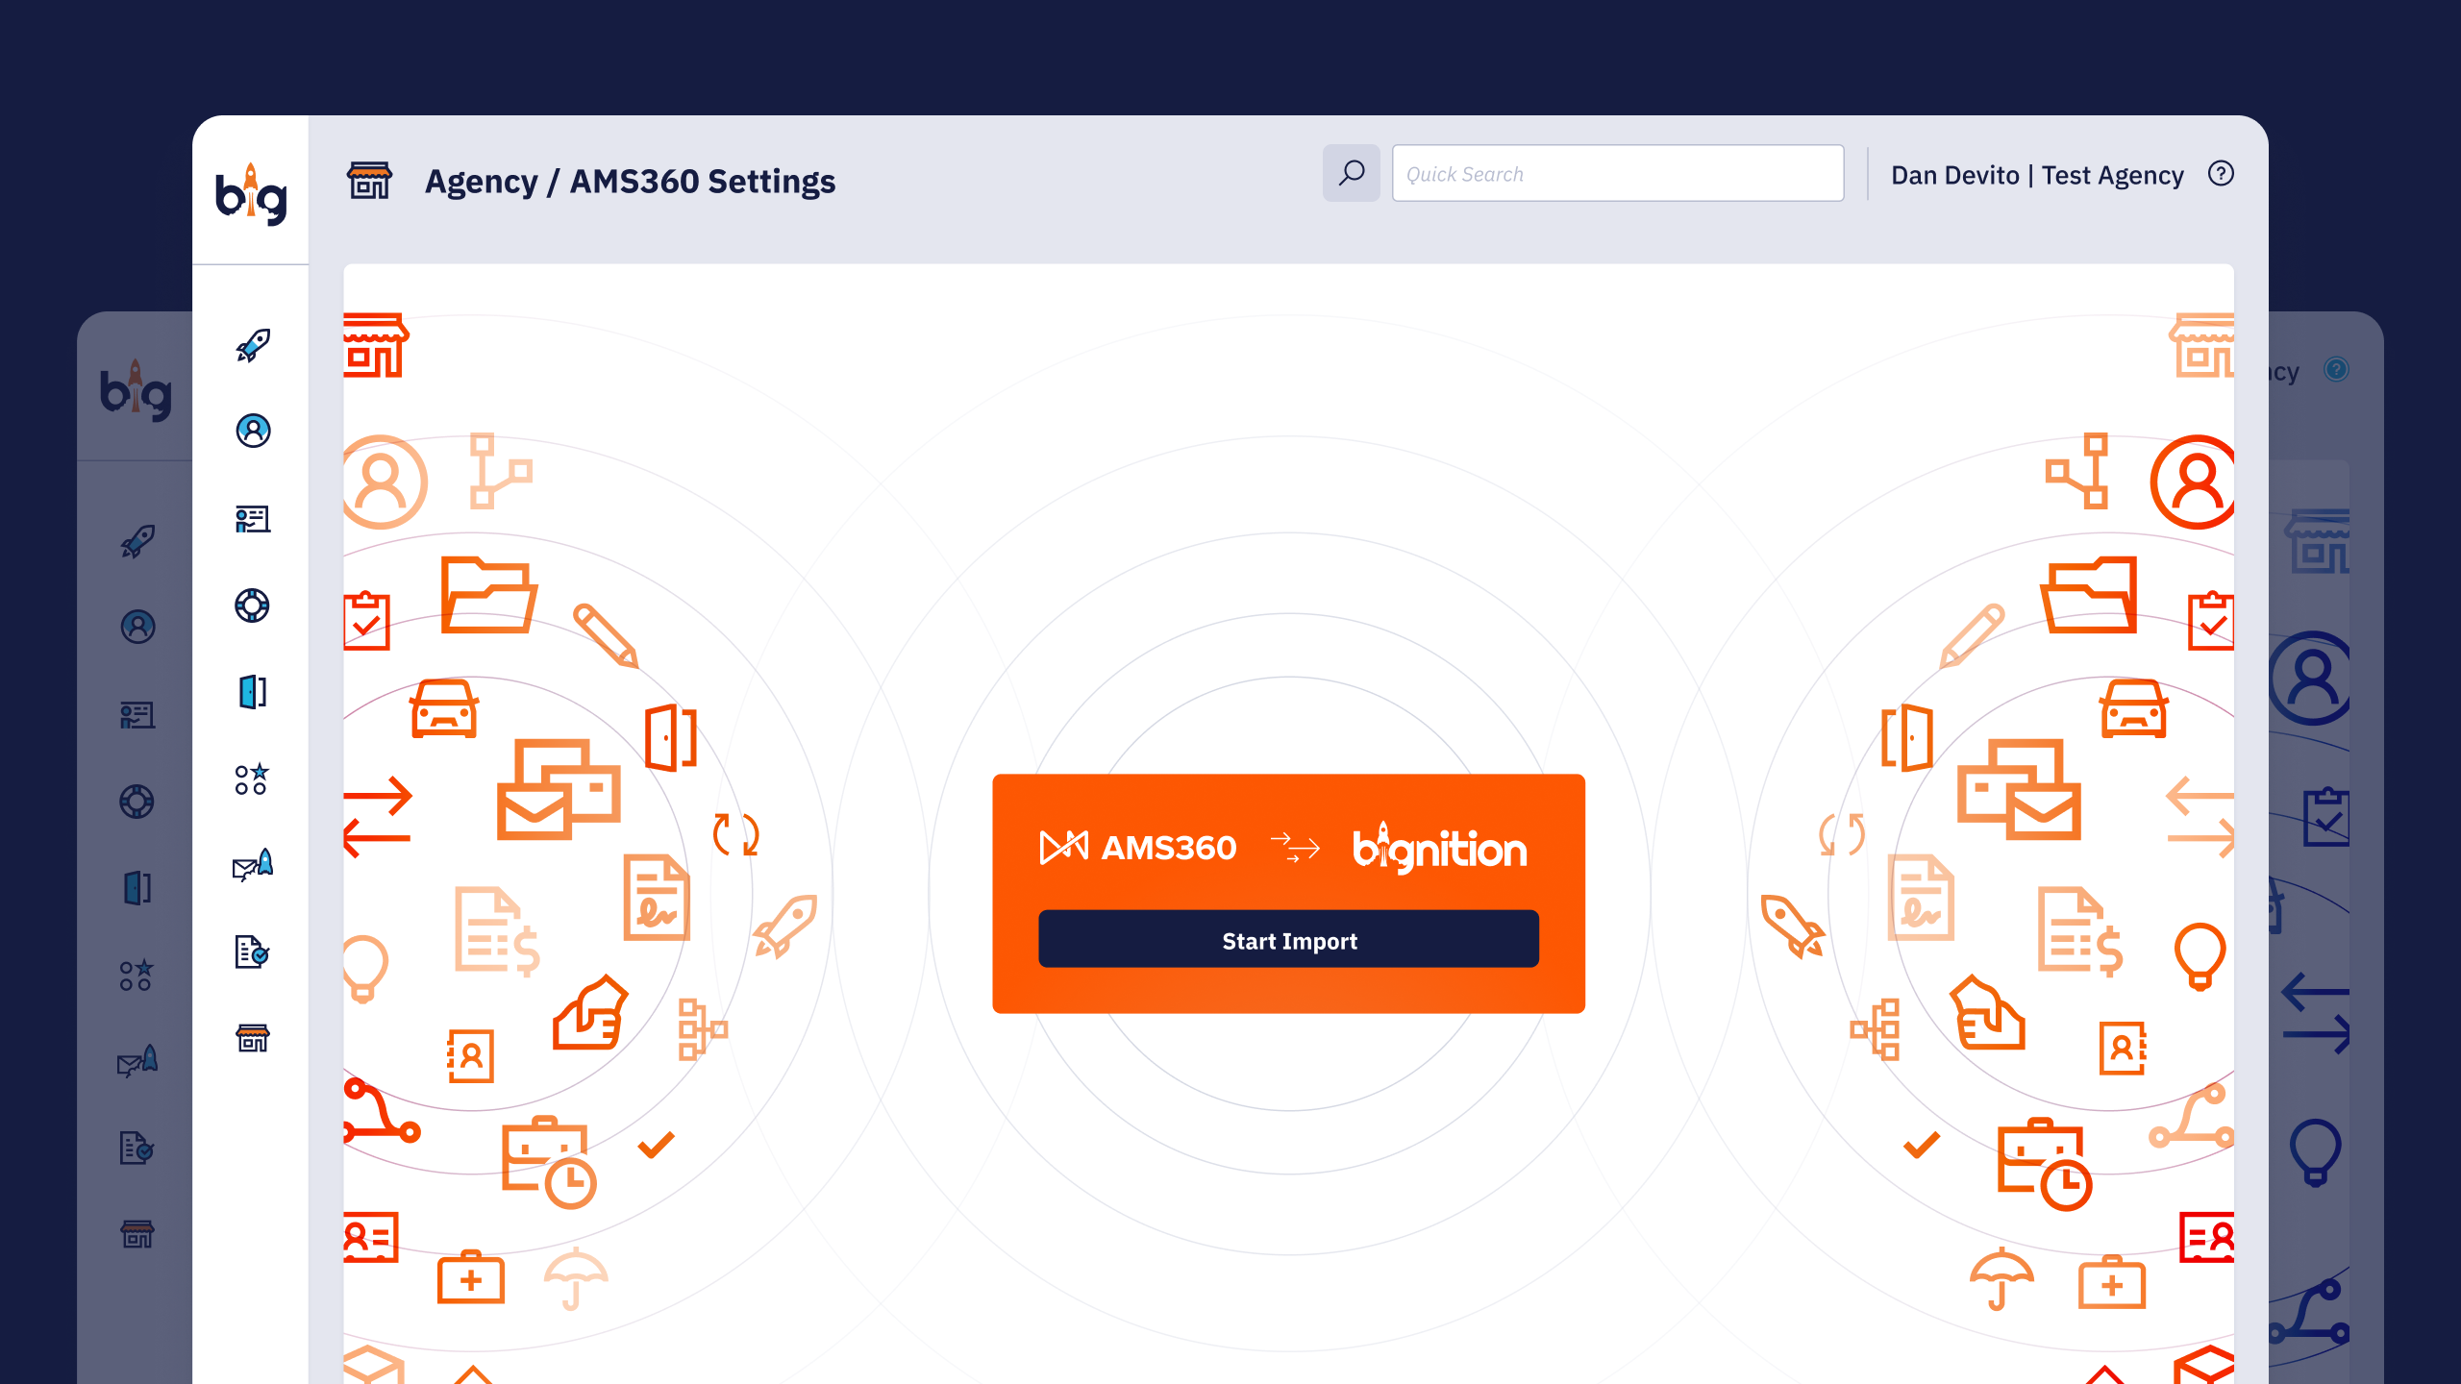Click the magnifier search button
2461x1384 pixels.
1351,173
